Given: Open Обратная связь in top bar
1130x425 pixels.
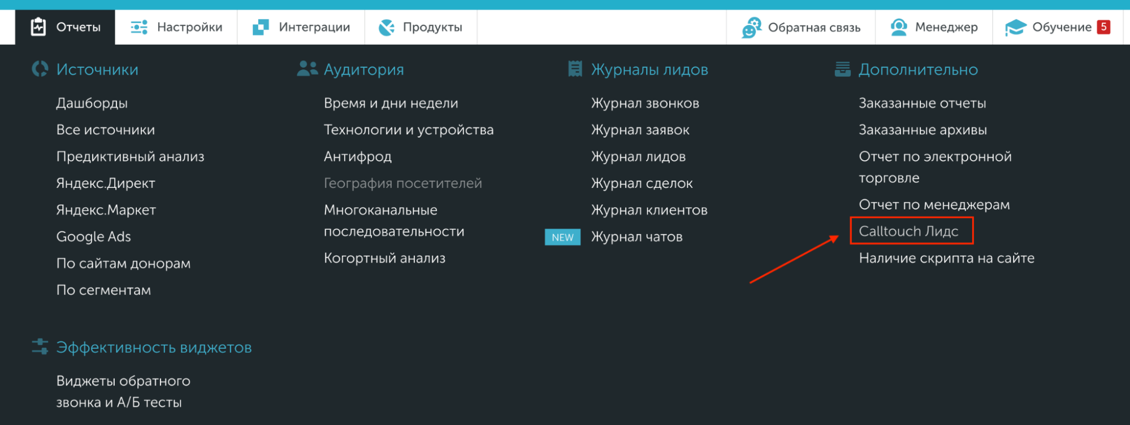Looking at the screenshot, I should [x=801, y=27].
